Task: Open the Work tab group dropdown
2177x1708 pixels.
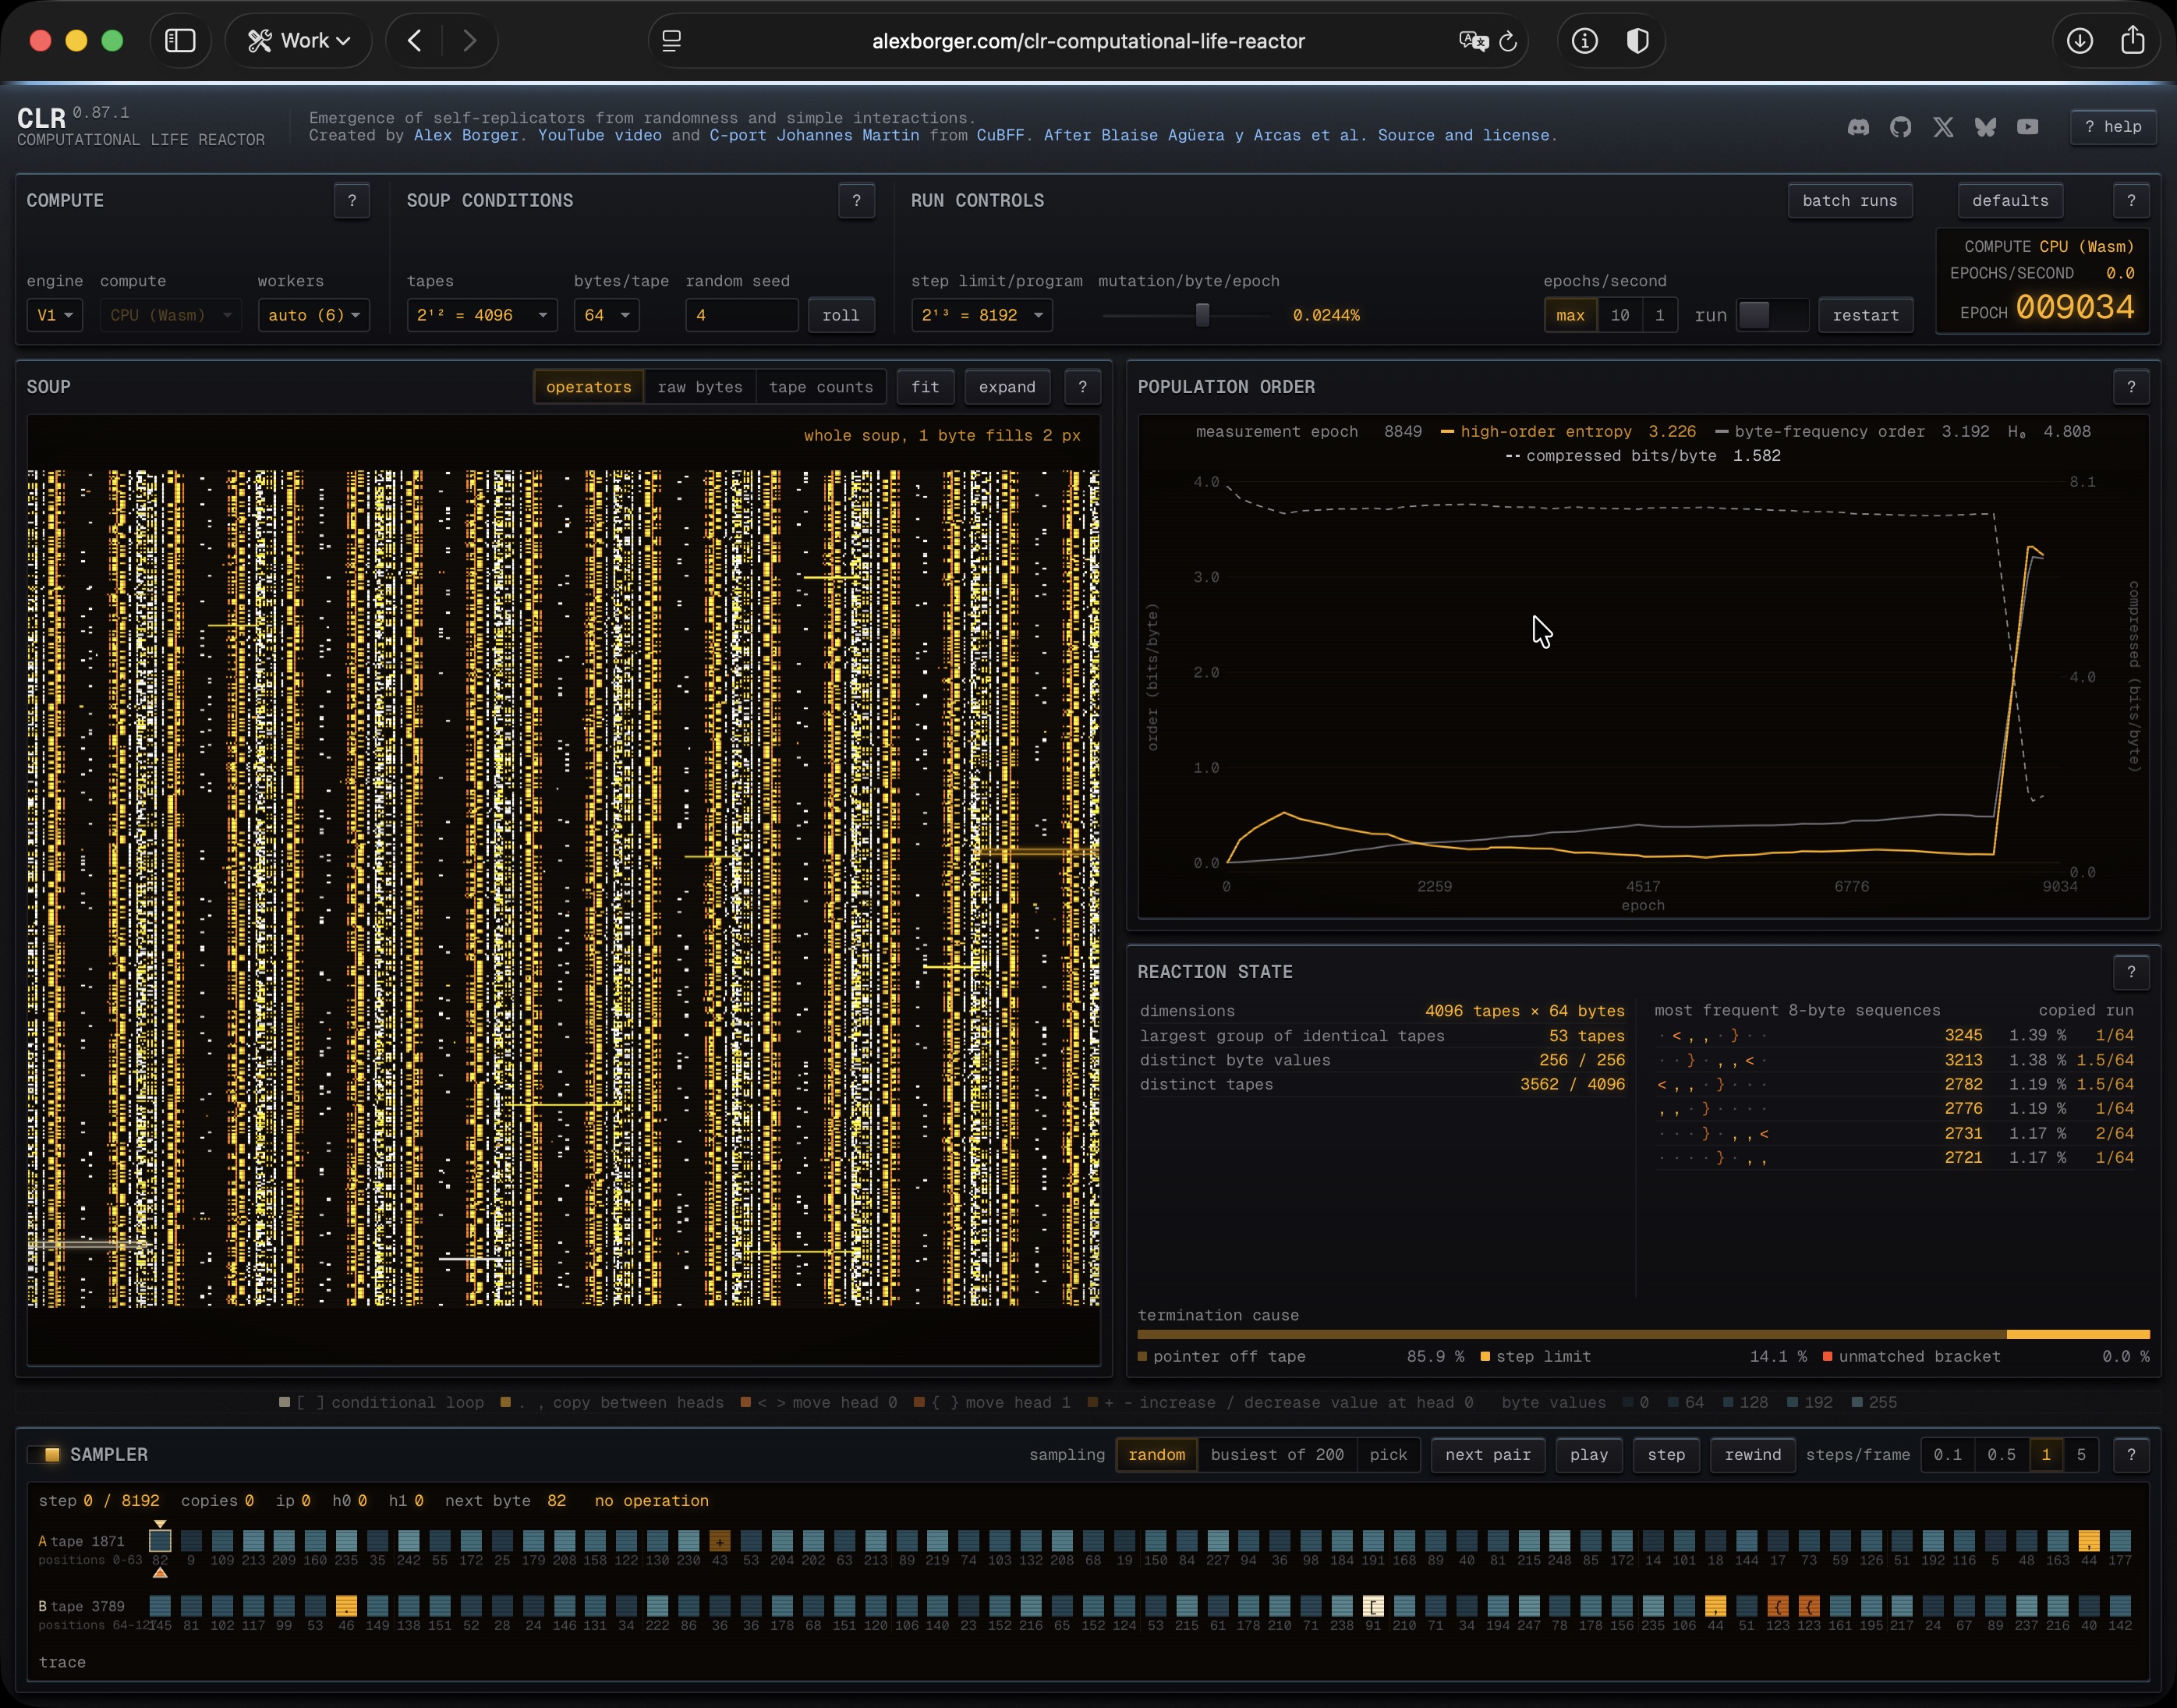Action: pyautogui.click(x=299, y=41)
